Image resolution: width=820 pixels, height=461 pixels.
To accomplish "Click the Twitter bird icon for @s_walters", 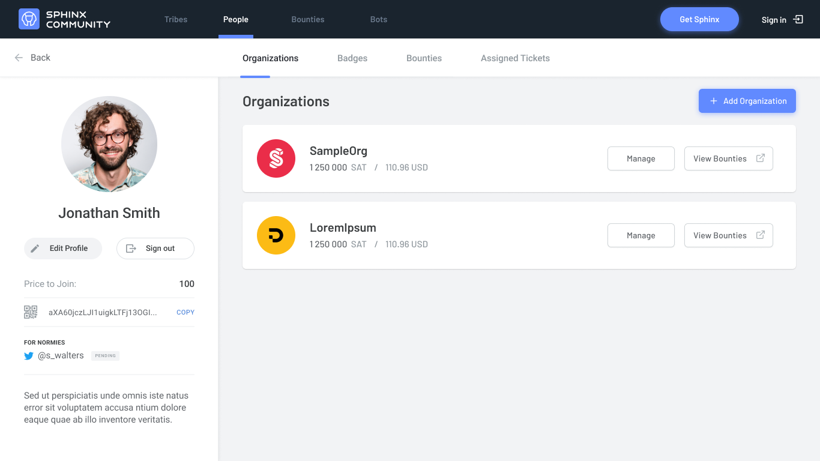I will 28,355.
